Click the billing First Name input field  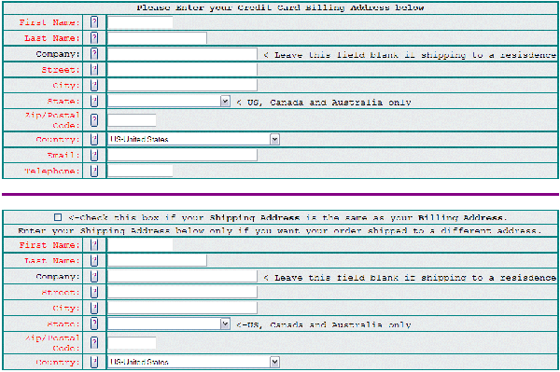[x=140, y=22]
